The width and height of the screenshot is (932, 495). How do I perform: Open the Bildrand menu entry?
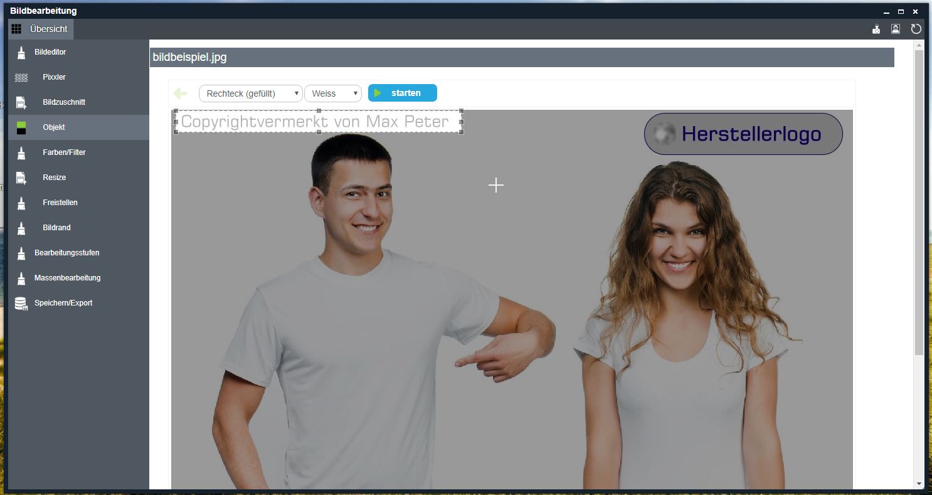(78, 228)
